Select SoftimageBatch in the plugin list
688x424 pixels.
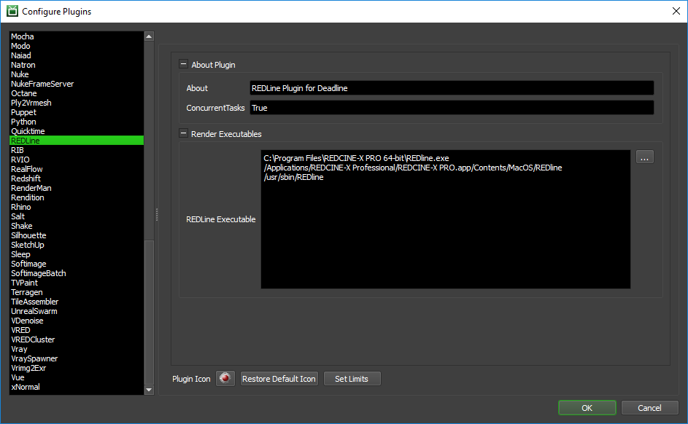[77, 273]
